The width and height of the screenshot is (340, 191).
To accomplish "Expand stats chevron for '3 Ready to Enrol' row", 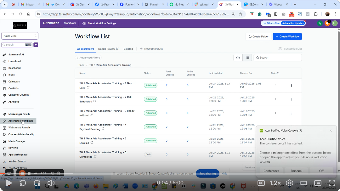I will [x=275, y=113].
